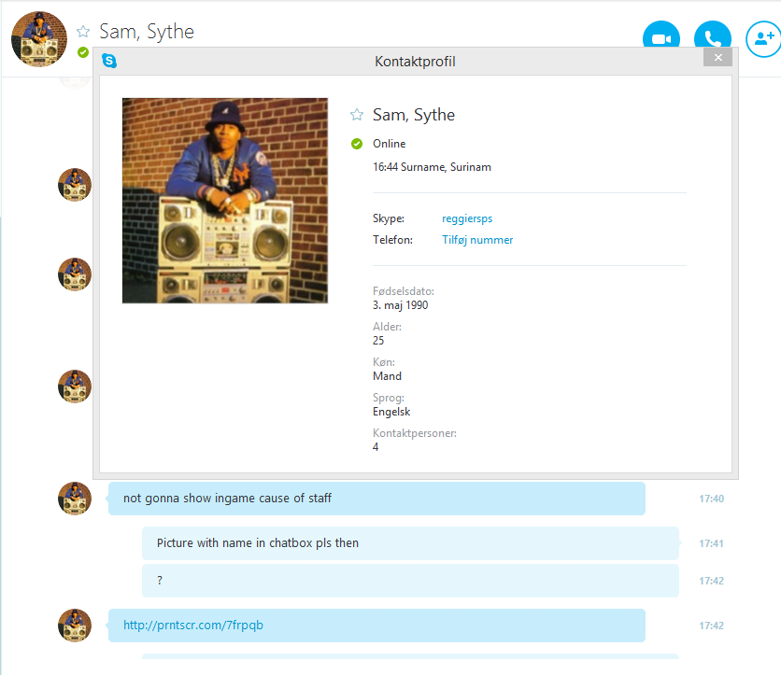Select message 'not gonna show ingame cause of staff'
Viewport: 781px width, 675px height.
(376, 499)
